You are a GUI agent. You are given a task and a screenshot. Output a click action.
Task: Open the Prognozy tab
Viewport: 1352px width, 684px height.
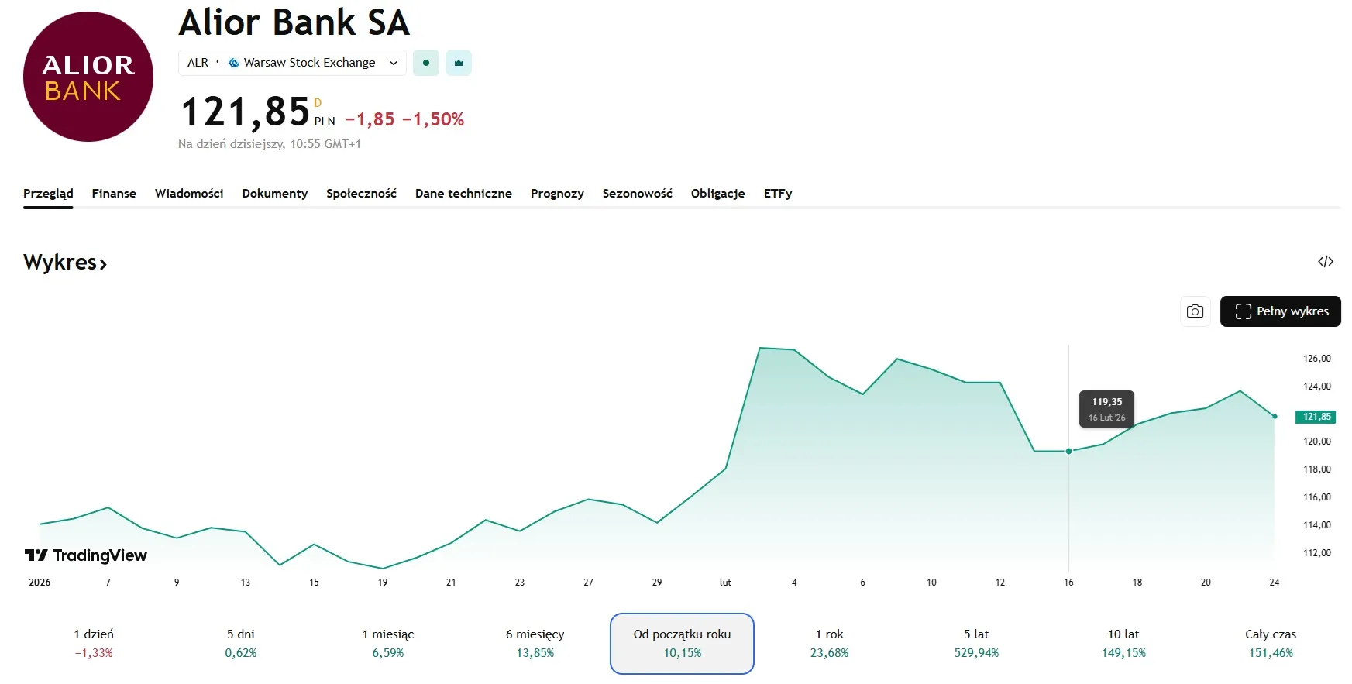tap(557, 194)
